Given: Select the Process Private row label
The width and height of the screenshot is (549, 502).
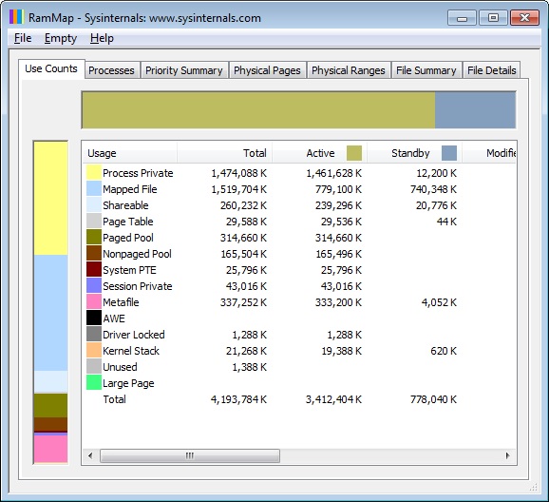Looking at the screenshot, I should click(138, 173).
